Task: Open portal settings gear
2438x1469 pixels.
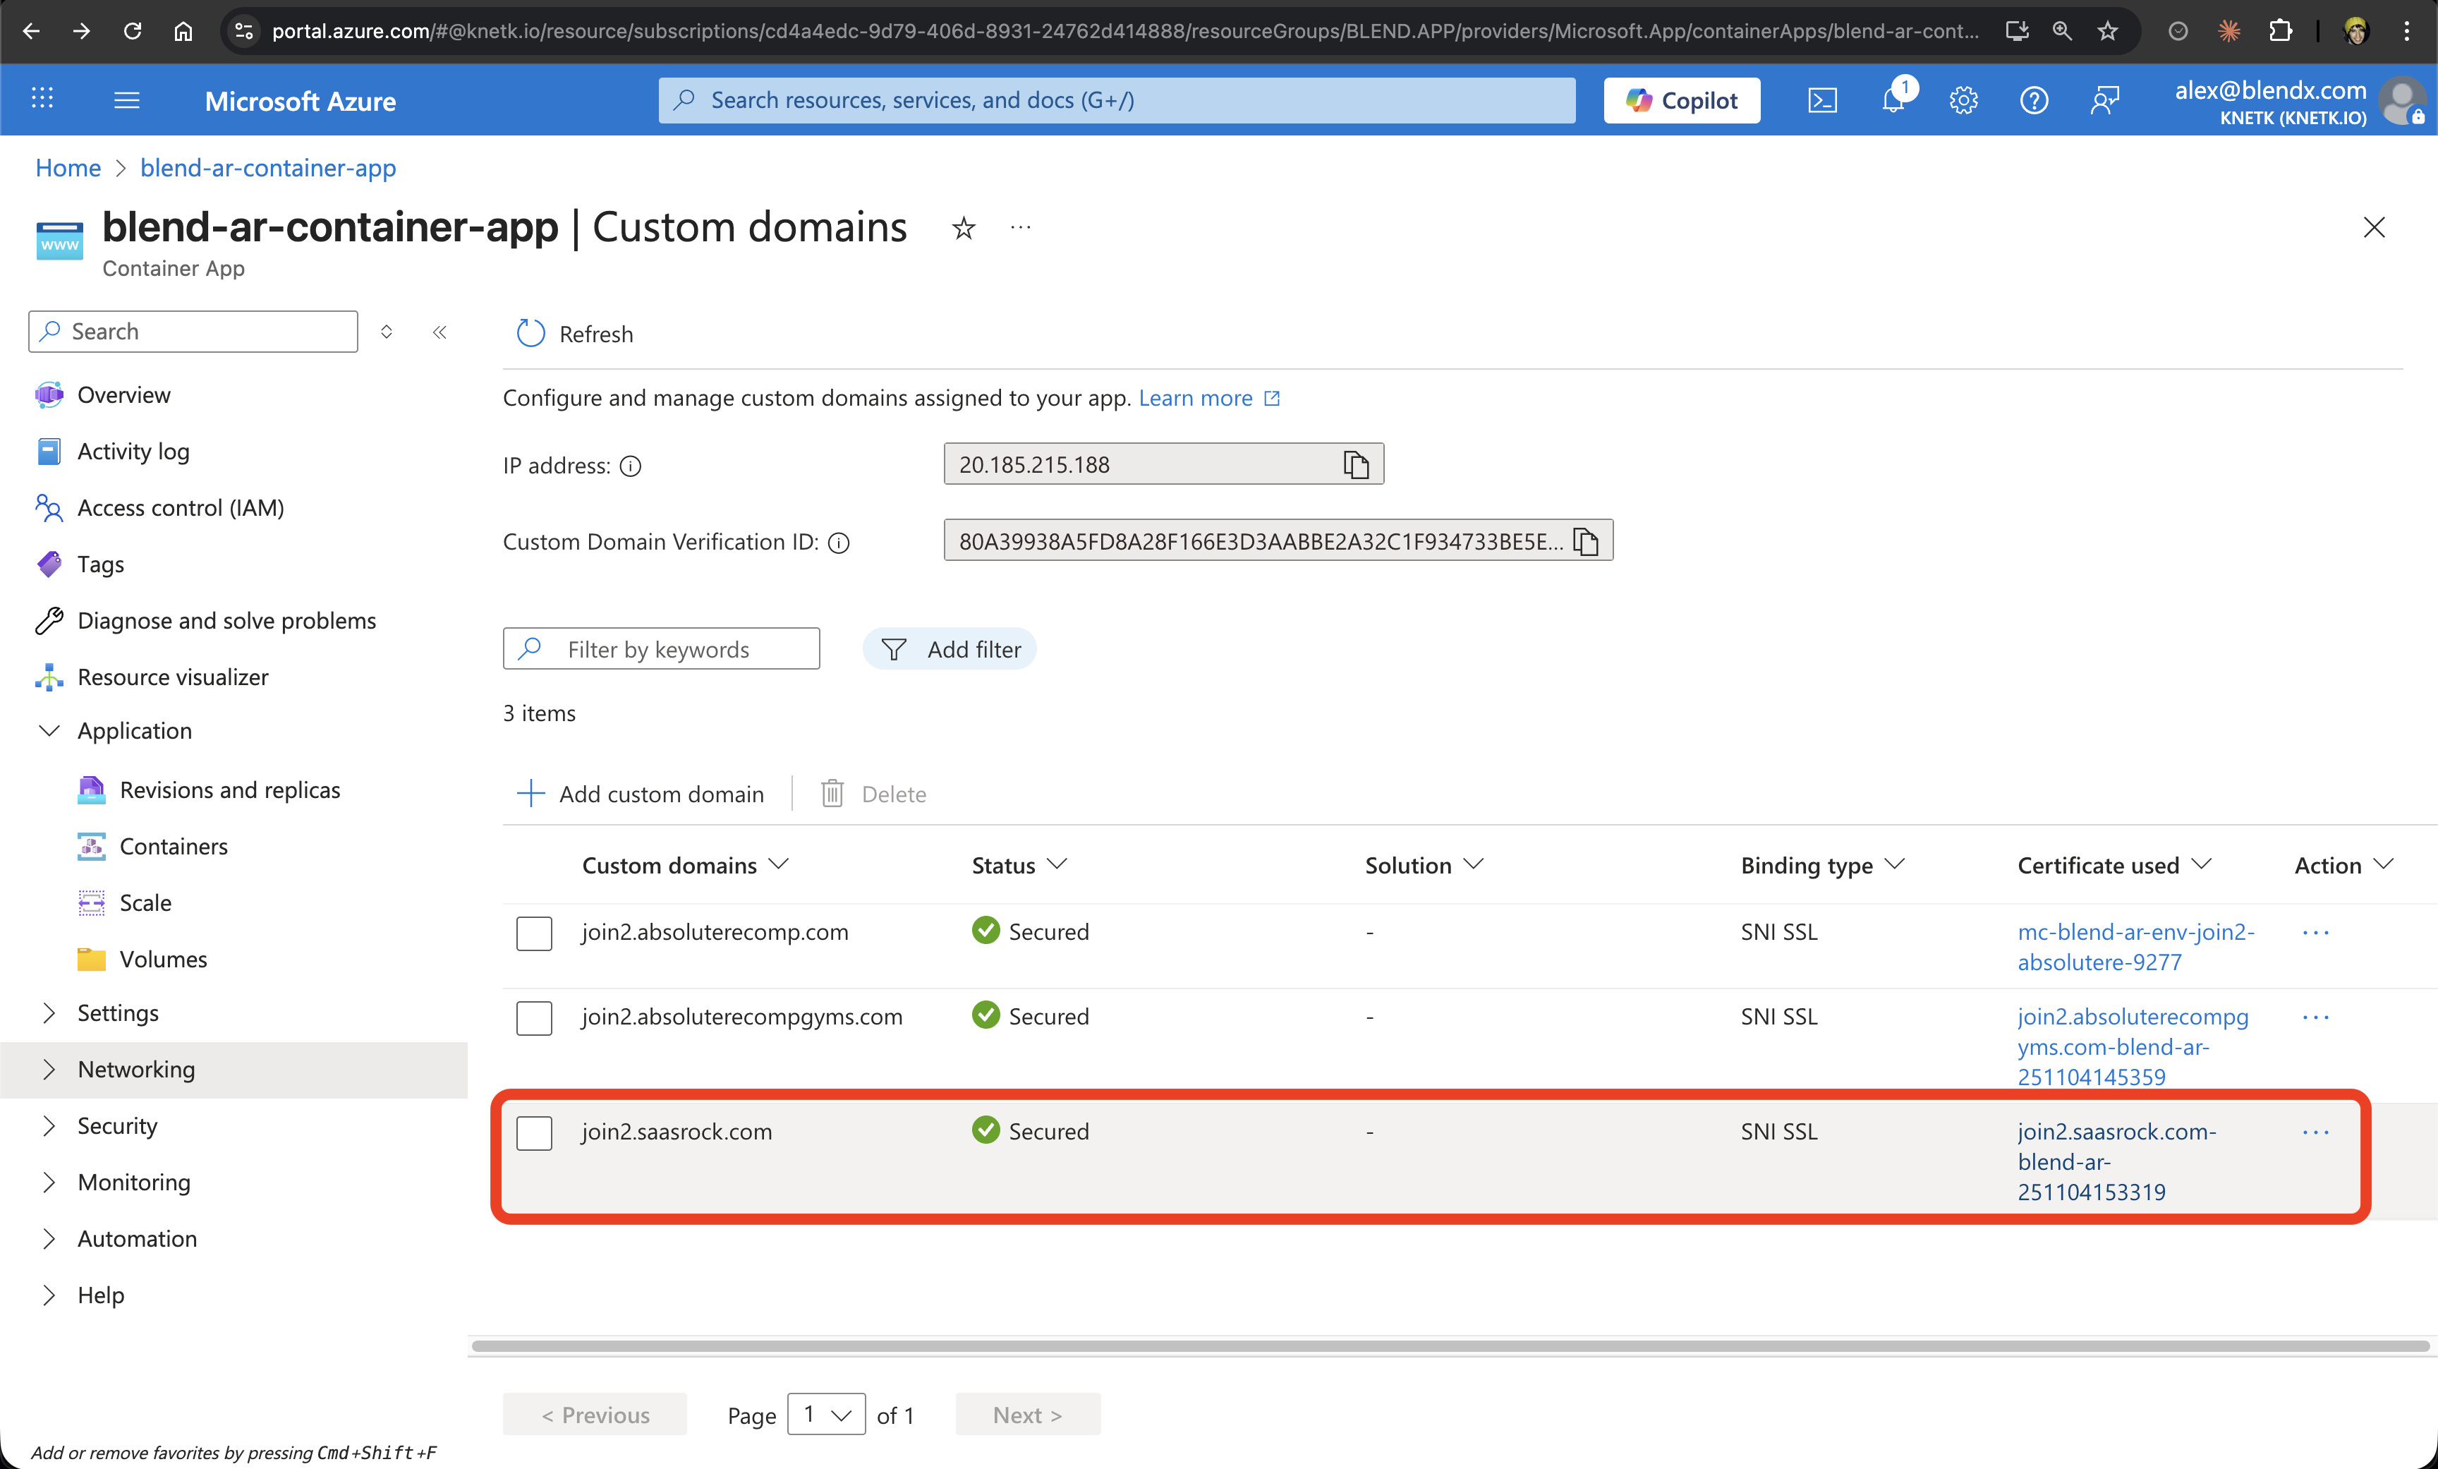Action: (1963, 100)
